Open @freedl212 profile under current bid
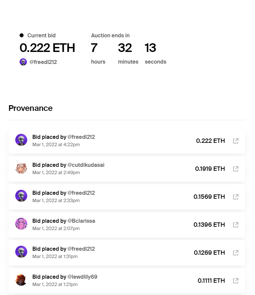This screenshot has width=255, height=295. click(x=43, y=62)
